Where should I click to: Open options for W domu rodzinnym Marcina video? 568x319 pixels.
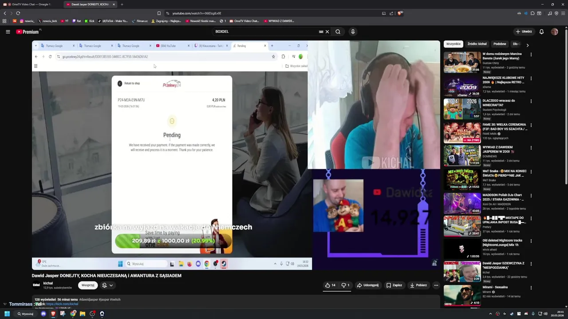[531, 54]
